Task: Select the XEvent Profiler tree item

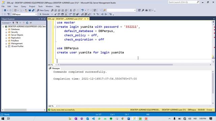Action: [x=17, y=46]
